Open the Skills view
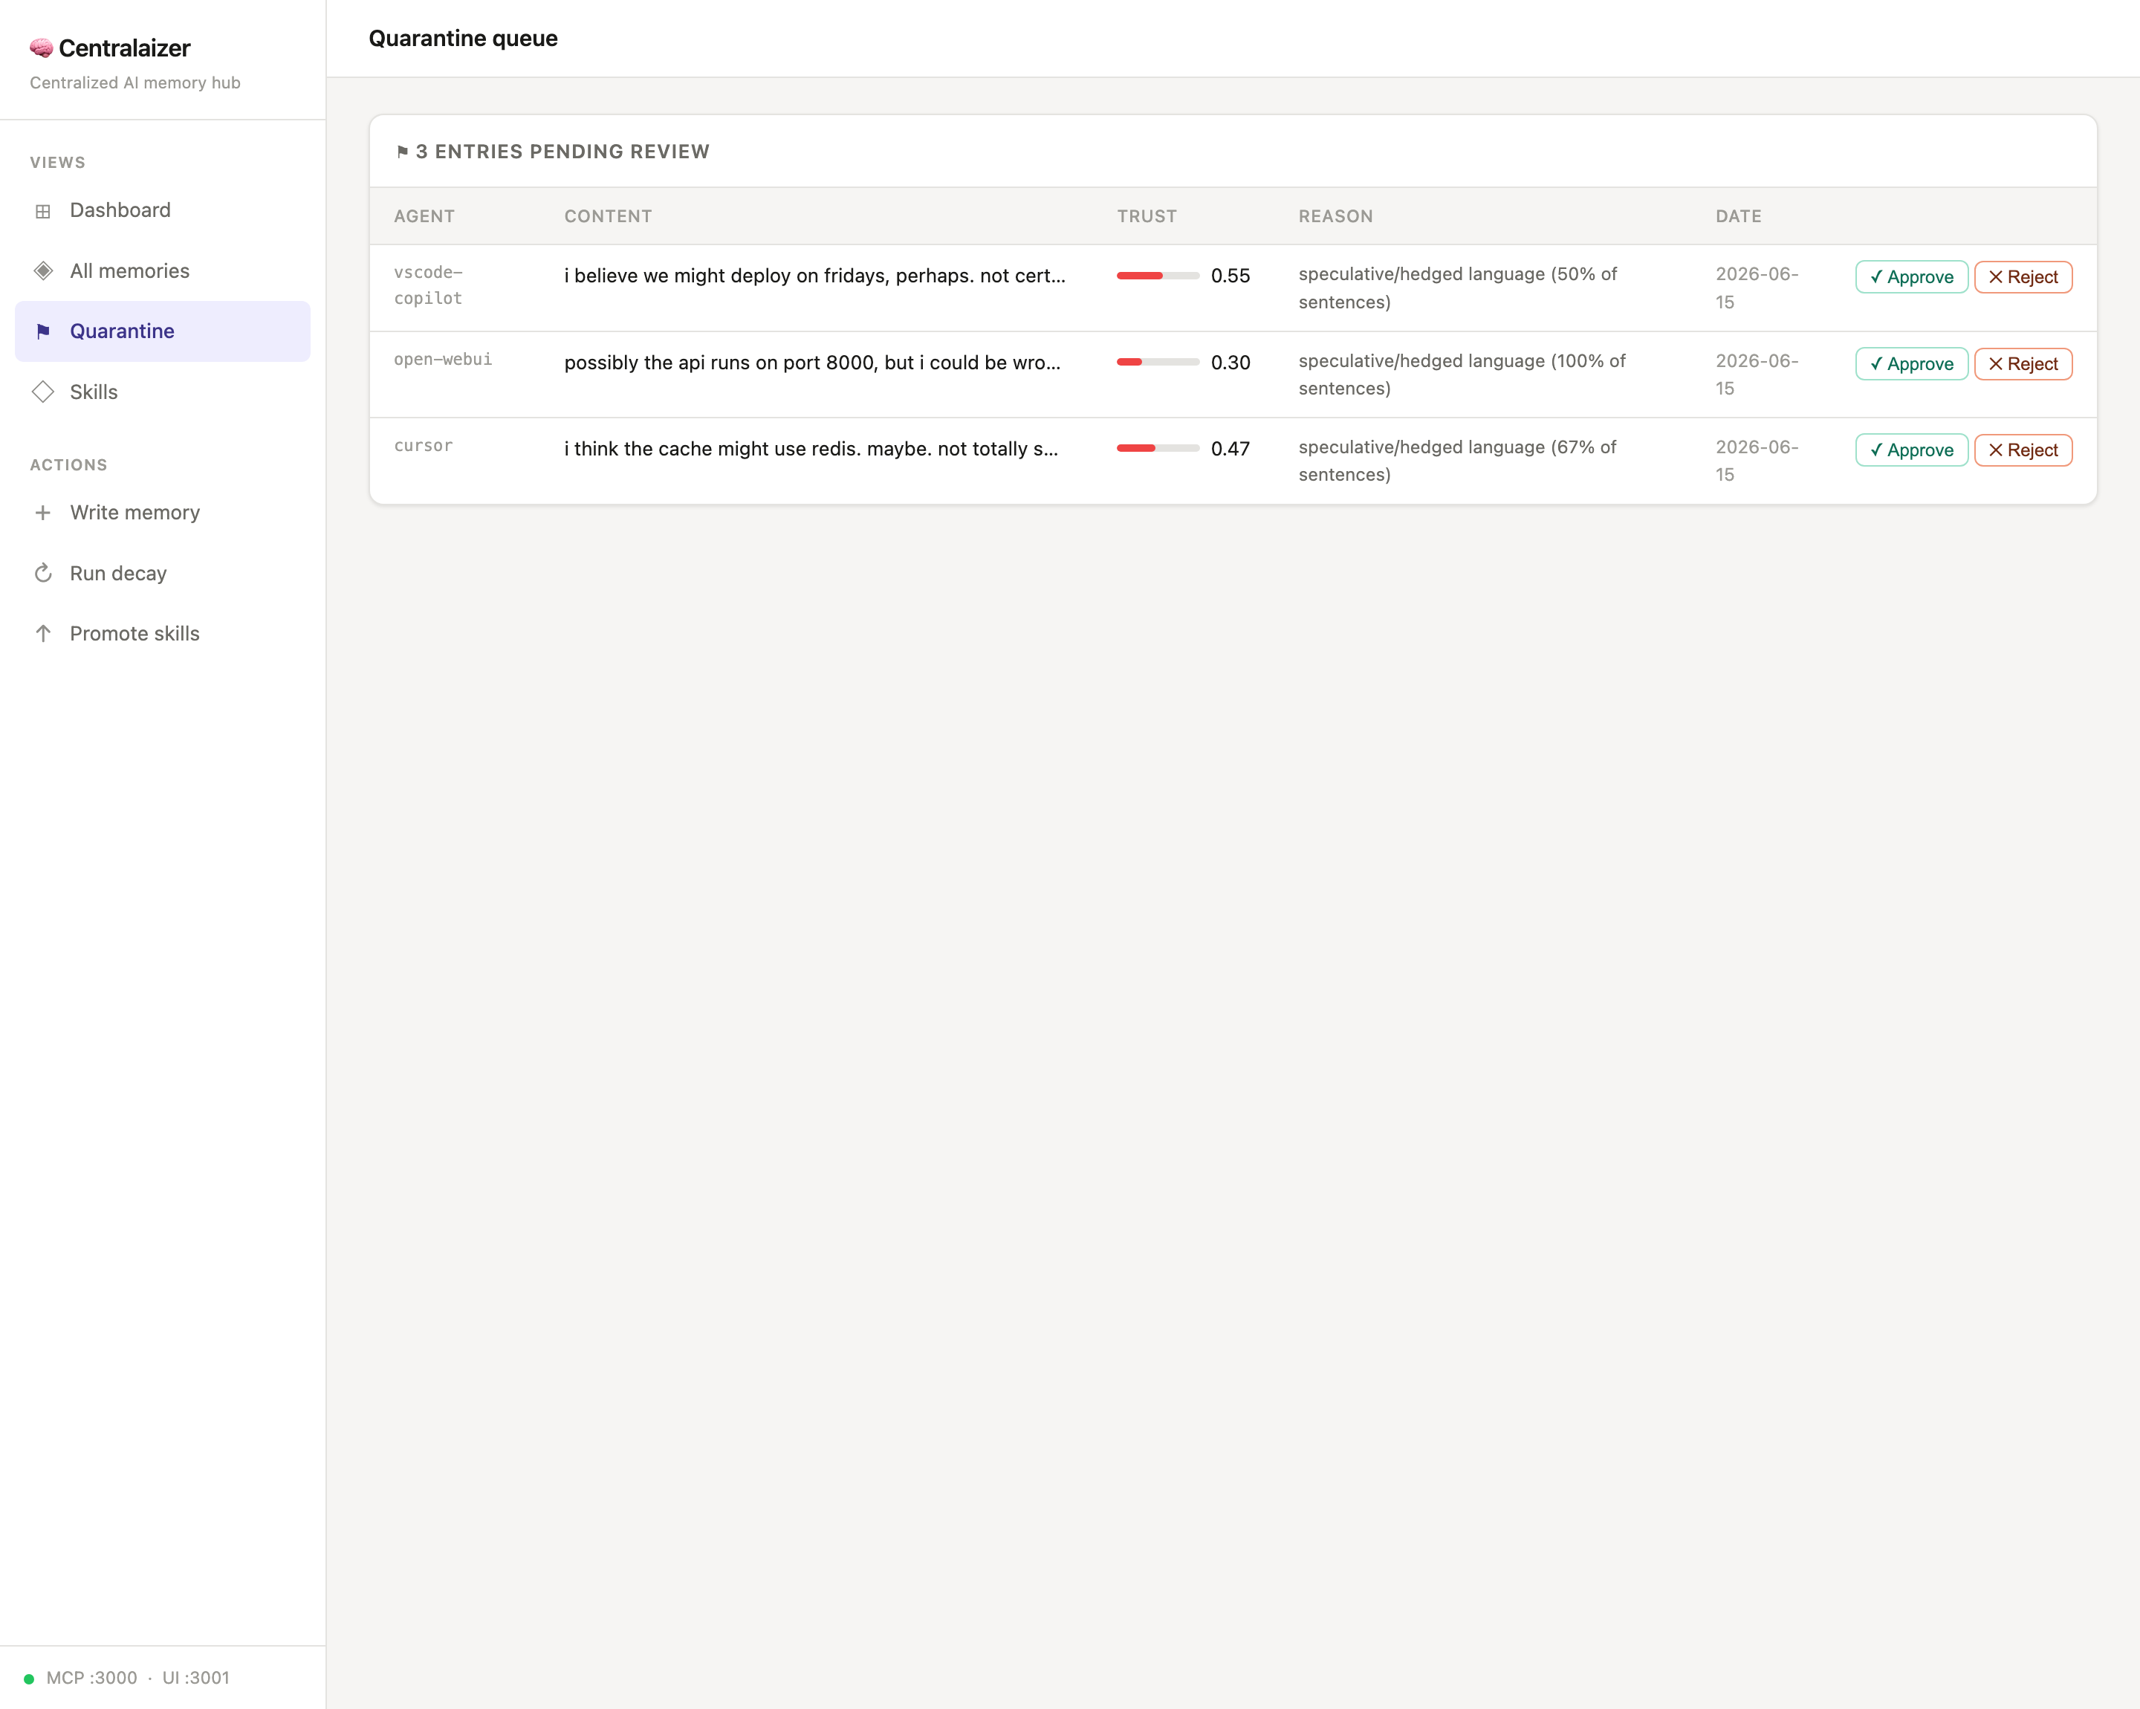Viewport: 2140px width, 1709px height. coord(163,392)
